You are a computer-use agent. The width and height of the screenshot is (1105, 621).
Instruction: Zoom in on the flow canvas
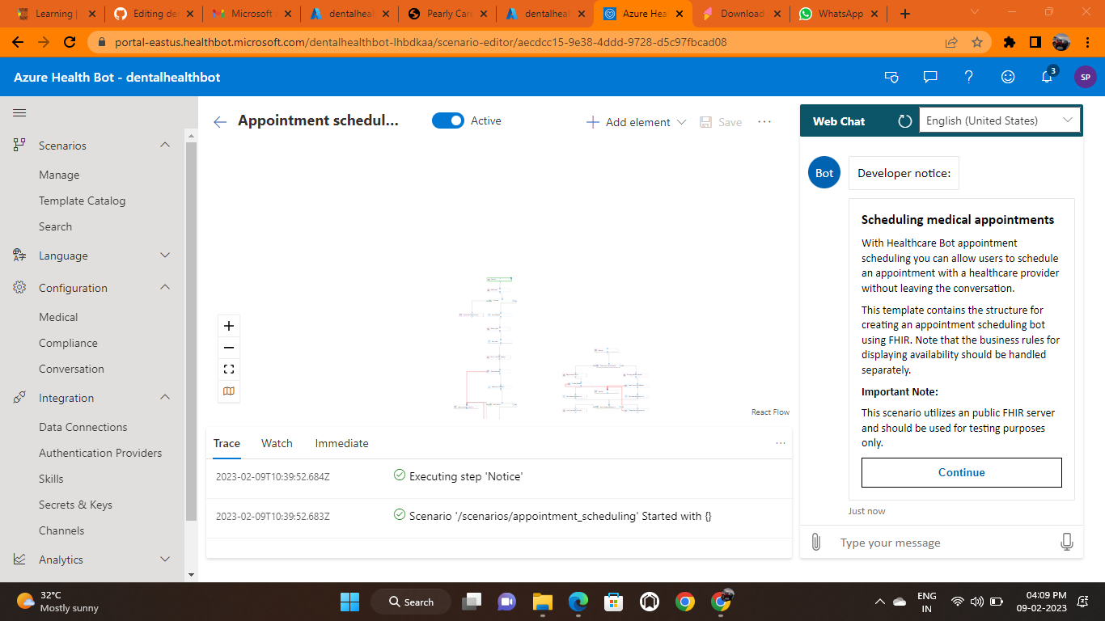229,326
